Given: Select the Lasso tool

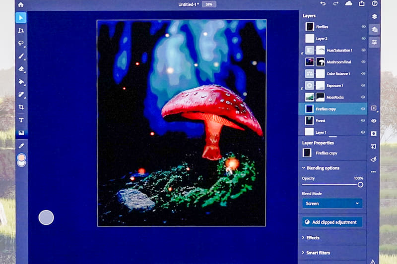Looking at the screenshot, I should click(21, 43).
